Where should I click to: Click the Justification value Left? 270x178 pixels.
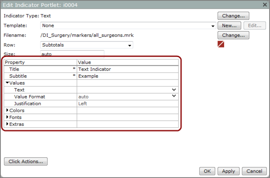(x=128, y=104)
